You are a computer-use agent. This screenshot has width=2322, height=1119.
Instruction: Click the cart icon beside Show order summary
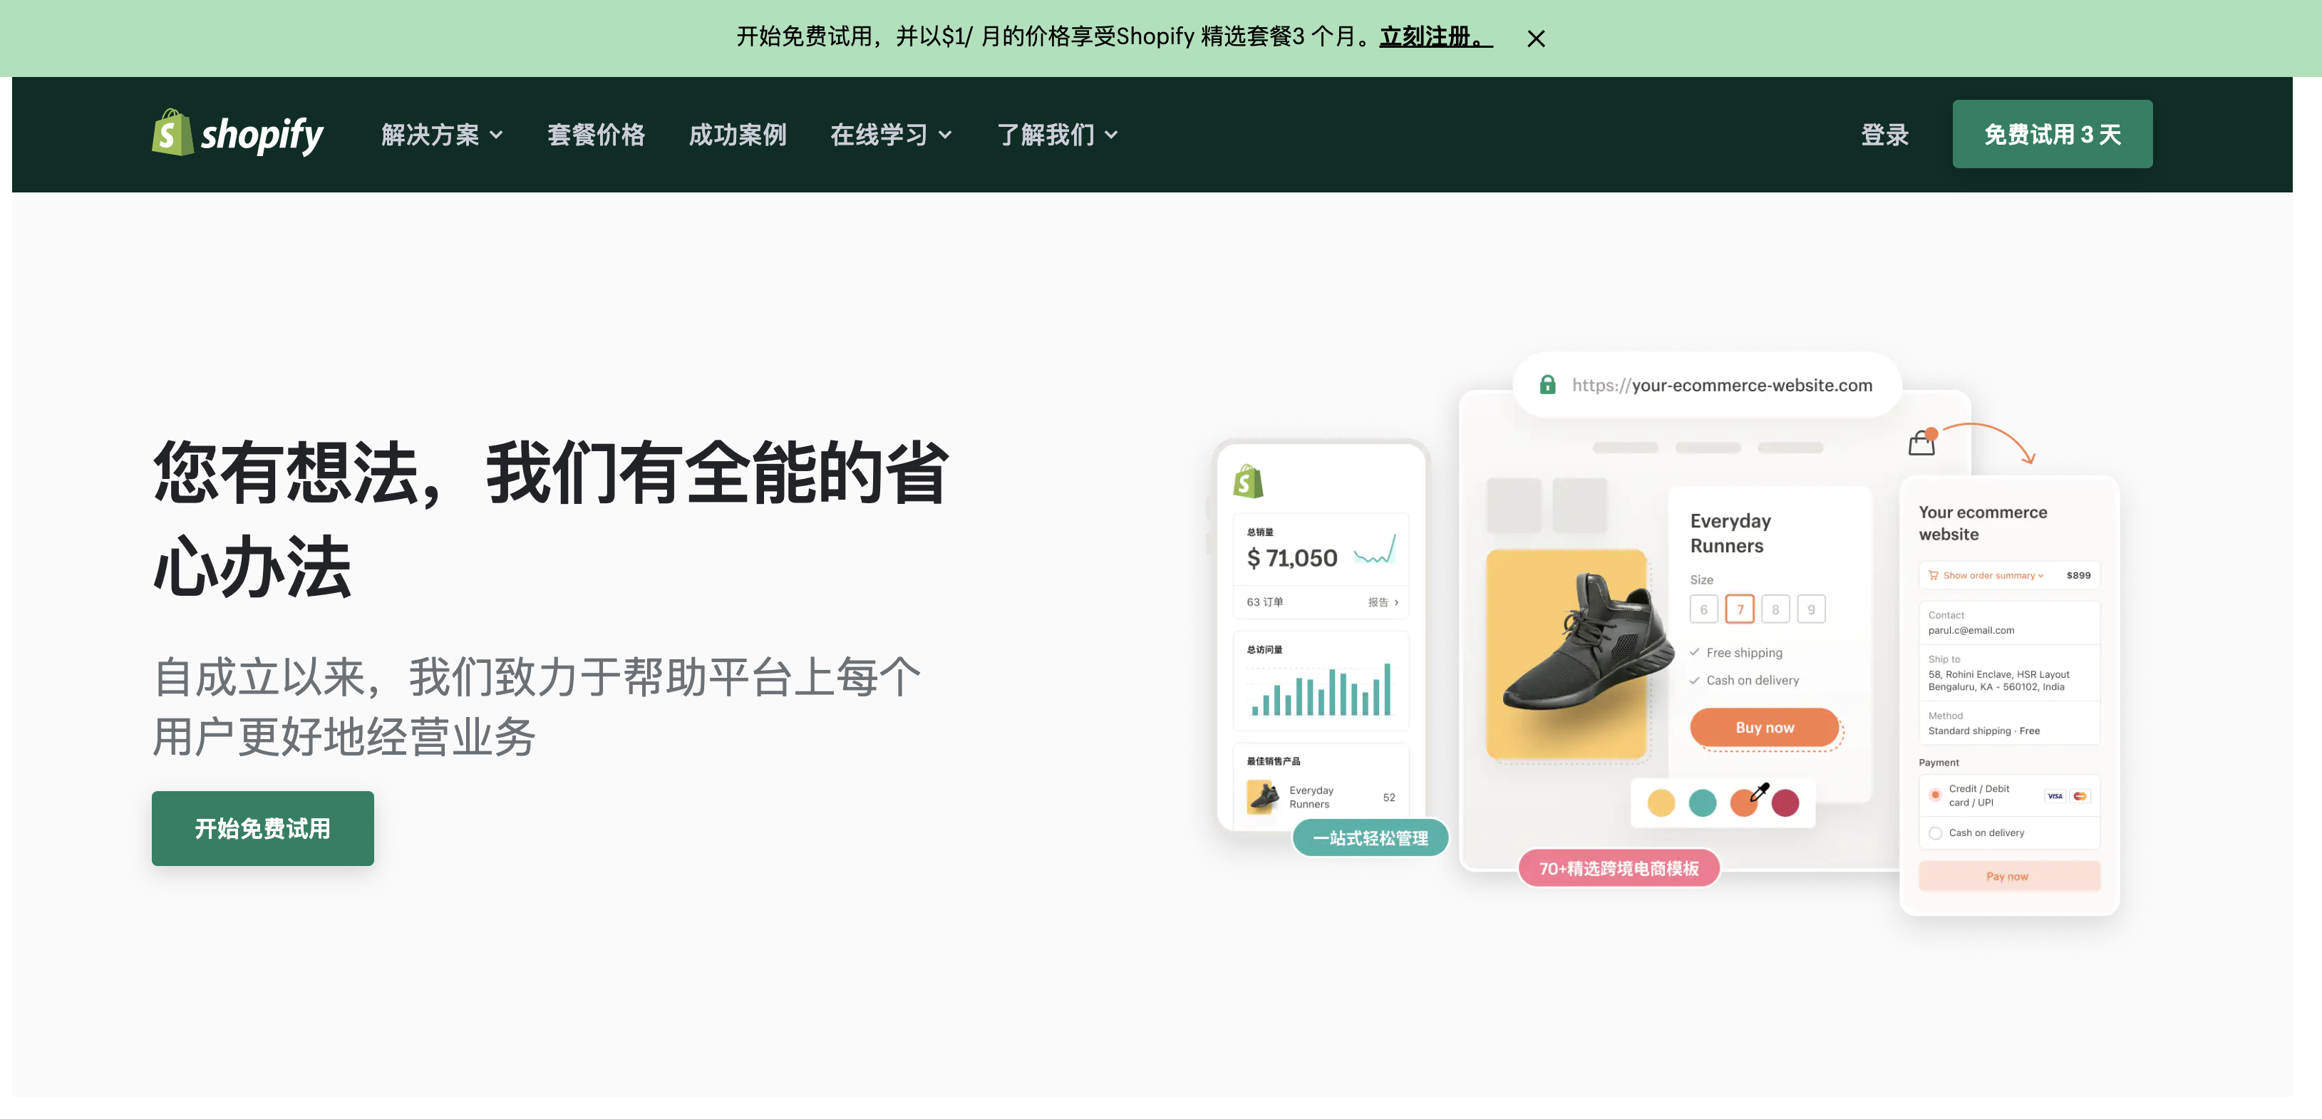click(1933, 575)
